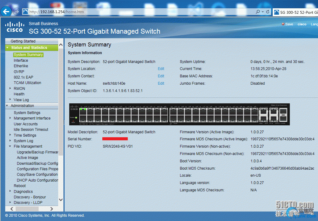318x221 pixels.
Task: Click the System LED on switch image
Action: pyautogui.click(x=76, y=118)
